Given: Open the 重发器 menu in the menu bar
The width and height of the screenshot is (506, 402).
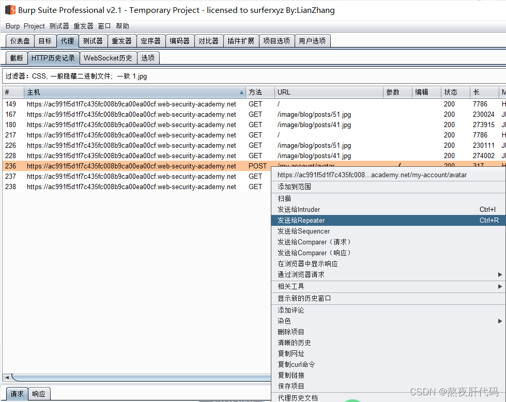Looking at the screenshot, I should [83, 26].
